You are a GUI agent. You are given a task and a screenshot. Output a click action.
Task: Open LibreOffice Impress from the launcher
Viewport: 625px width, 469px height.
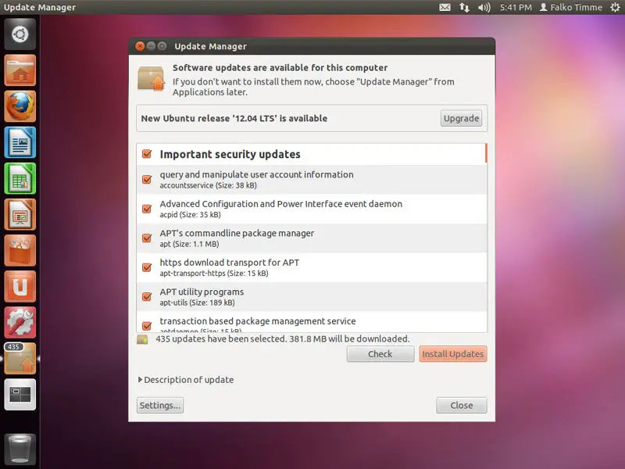pyautogui.click(x=20, y=214)
